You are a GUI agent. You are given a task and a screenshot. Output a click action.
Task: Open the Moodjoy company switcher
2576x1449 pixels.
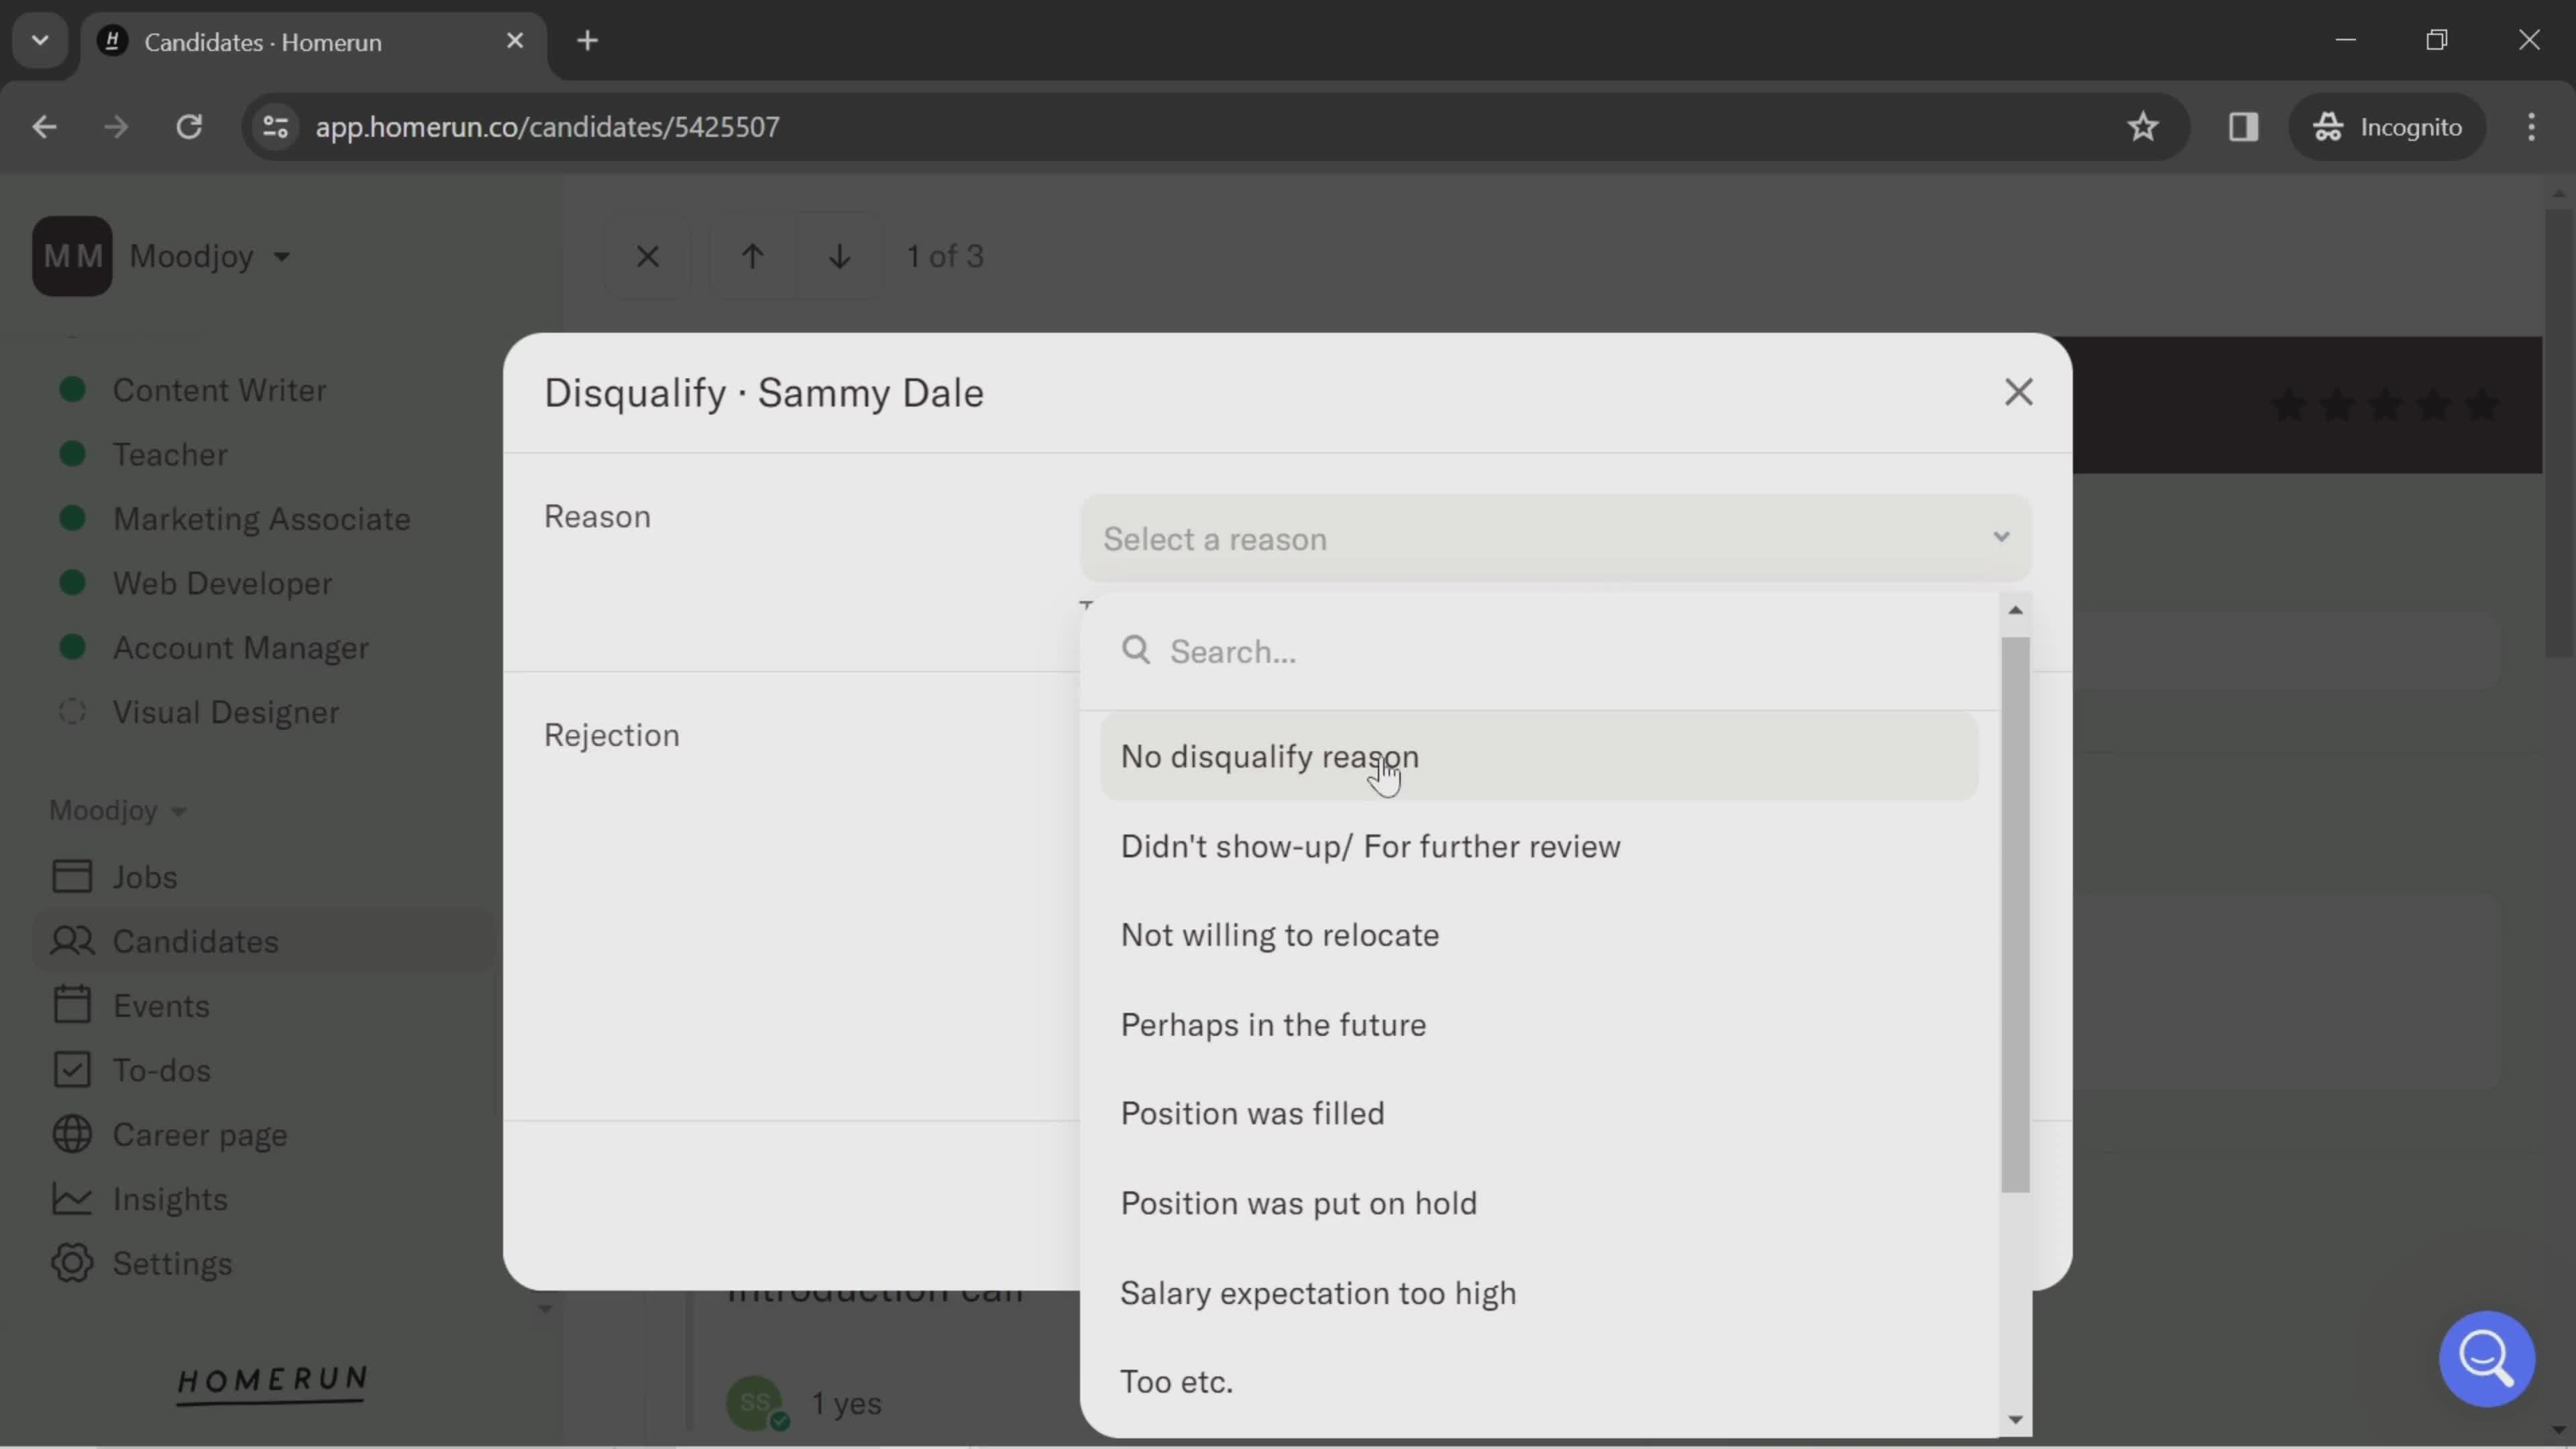[210, 256]
